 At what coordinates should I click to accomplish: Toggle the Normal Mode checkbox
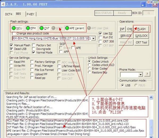(x=33, y=52)
